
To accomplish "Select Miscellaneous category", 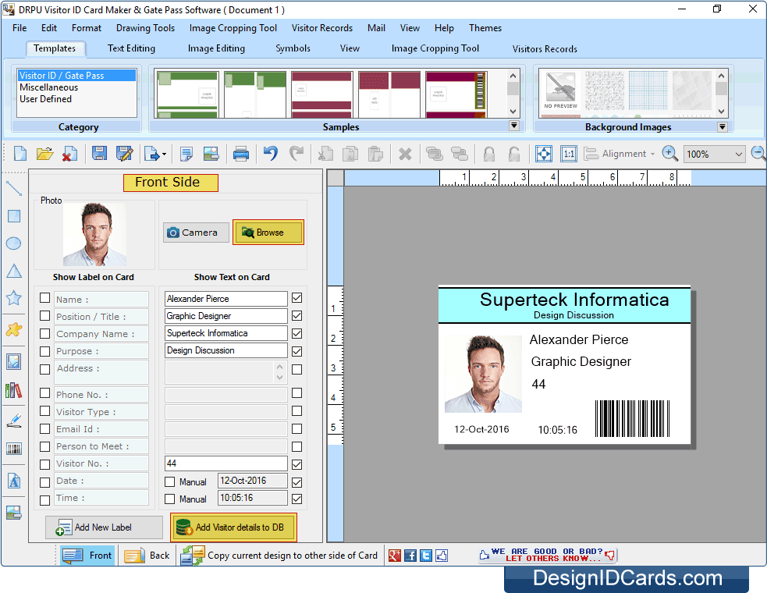I will coord(49,87).
